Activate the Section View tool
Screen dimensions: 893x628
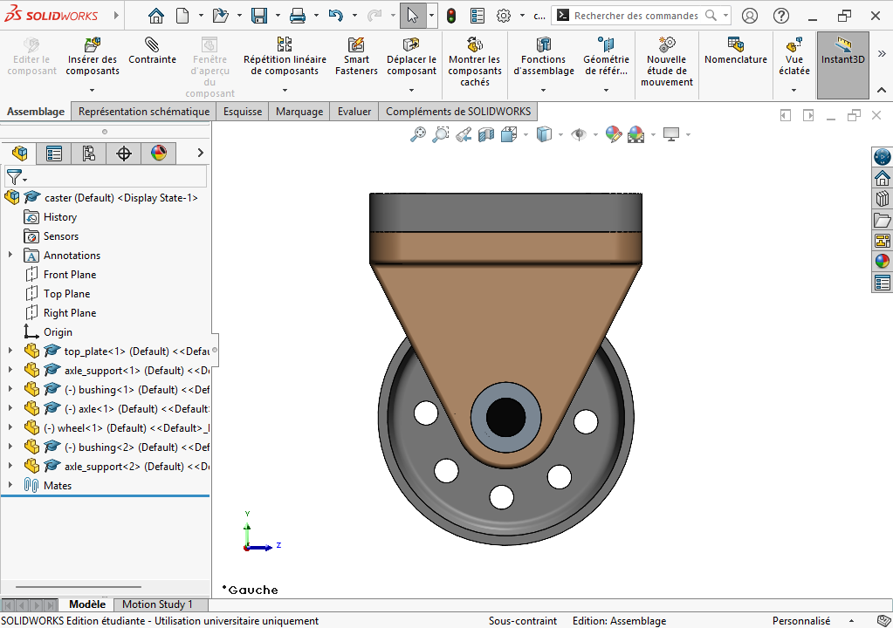point(485,135)
